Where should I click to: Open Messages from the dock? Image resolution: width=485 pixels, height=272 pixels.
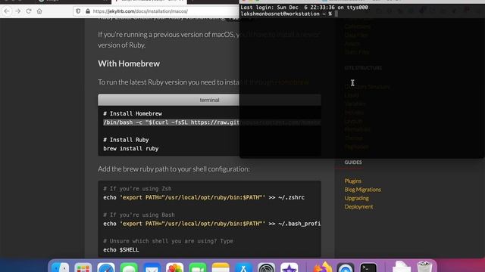pyautogui.click(x=129, y=267)
